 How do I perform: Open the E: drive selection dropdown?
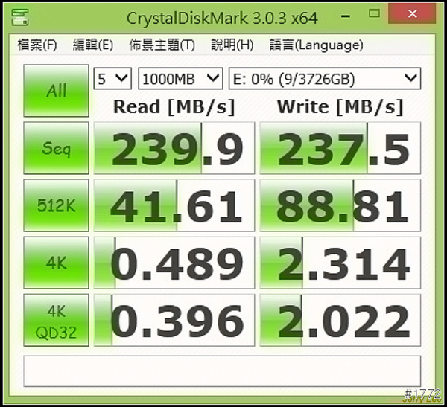click(325, 78)
